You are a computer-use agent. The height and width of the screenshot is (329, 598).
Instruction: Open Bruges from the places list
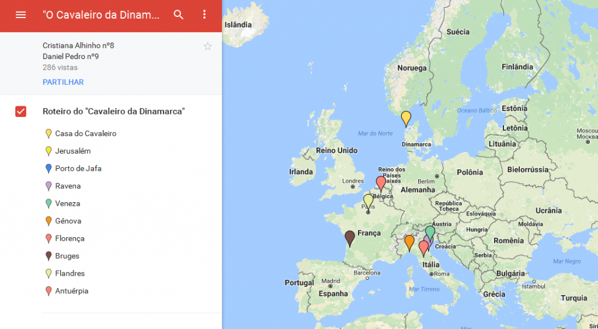click(x=67, y=257)
